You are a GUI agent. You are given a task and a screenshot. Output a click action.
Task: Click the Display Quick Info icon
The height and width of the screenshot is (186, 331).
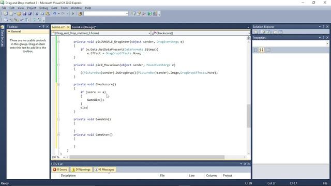(x=16, y=20)
